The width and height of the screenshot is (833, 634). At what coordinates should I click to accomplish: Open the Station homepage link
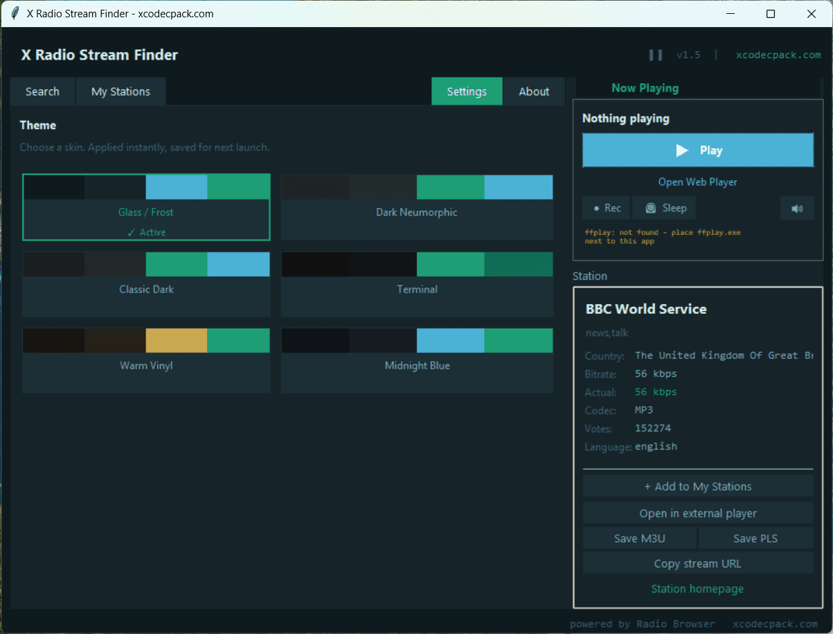(698, 589)
